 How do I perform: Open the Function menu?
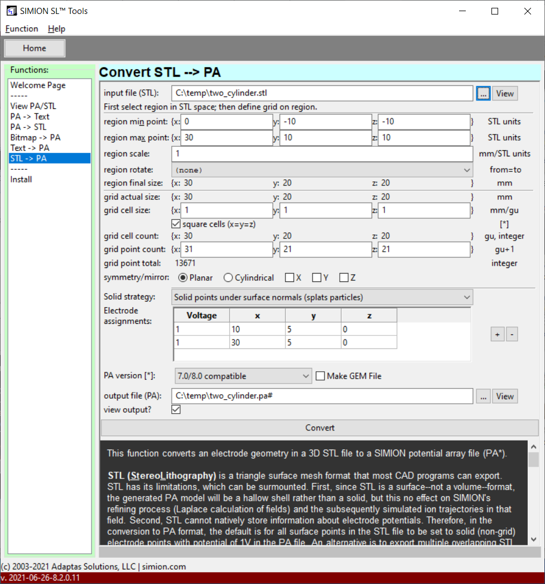tap(22, 28)
